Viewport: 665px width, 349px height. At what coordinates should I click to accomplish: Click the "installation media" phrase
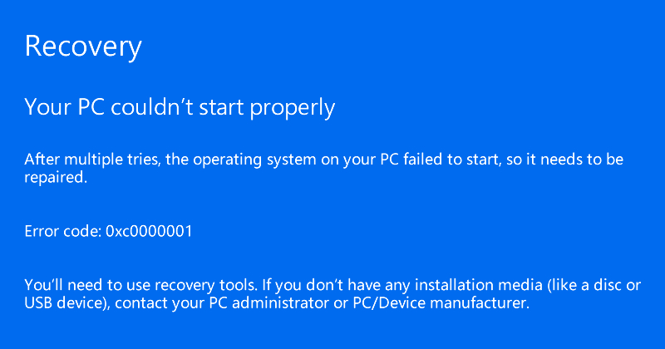[x=479, y=285]
